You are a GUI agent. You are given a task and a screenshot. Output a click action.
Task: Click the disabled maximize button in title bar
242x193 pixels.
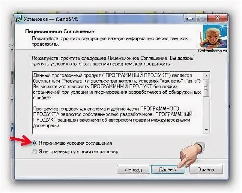[x=201, y=19]
